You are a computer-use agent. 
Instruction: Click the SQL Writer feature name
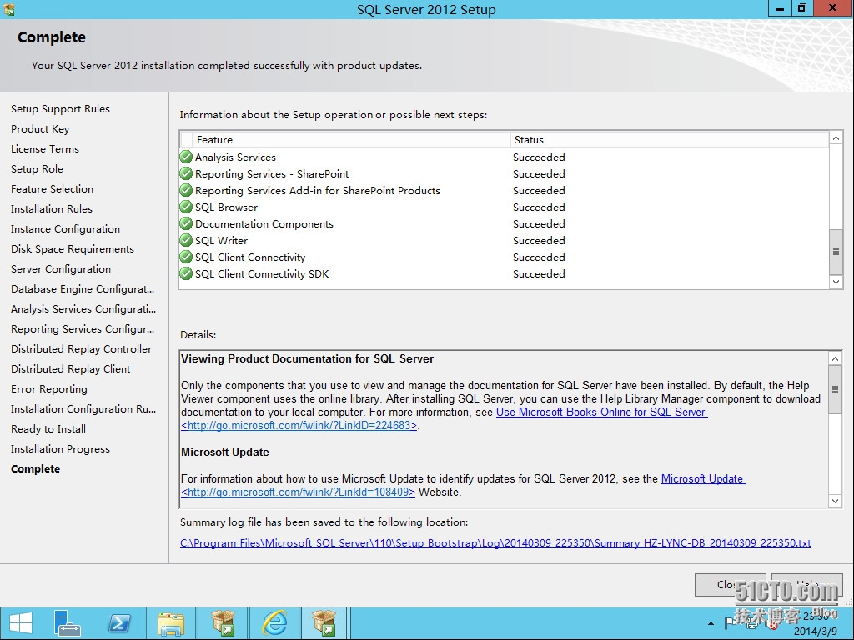222,241
